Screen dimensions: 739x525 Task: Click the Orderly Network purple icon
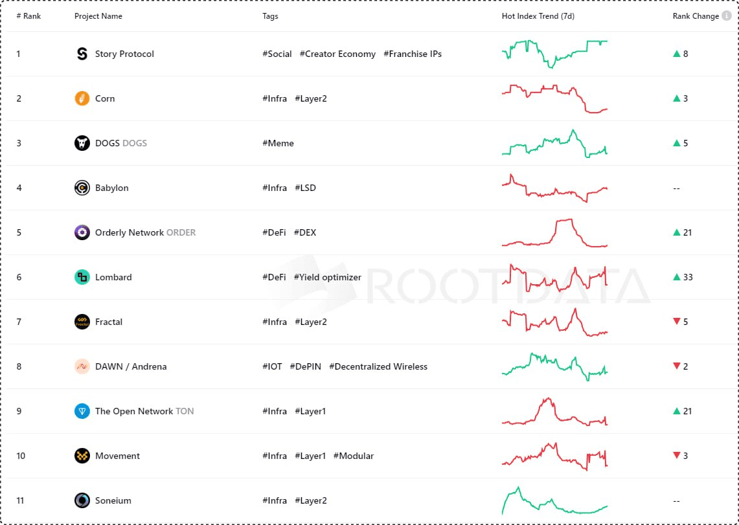(x=82, y=232)
